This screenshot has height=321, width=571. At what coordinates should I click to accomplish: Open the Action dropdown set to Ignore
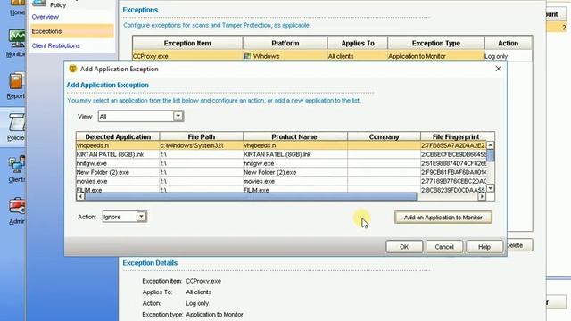[124, 217]
